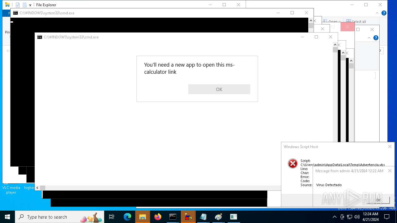Click the front cmd.exe window system icon
Screen dimensions: 397x223
(39, 37)
